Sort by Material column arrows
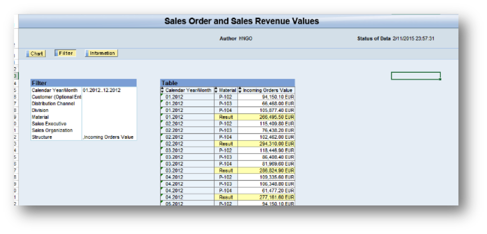This screenshot has width=487, height=234. tap(217, 90)
